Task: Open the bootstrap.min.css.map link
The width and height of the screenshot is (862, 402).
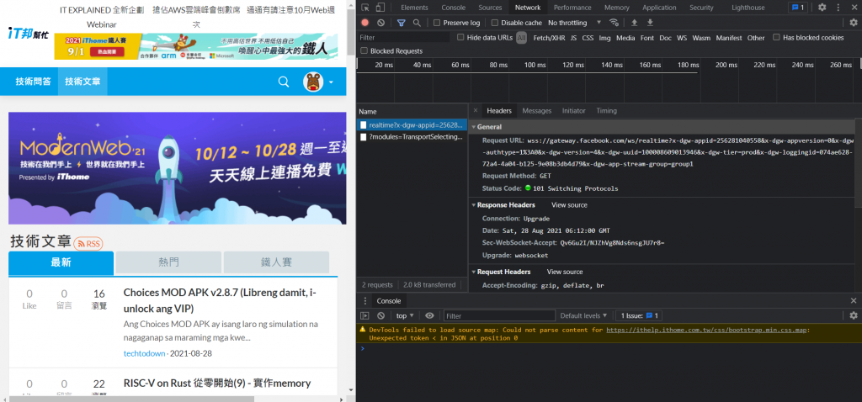Action: (x=707, y=330)
